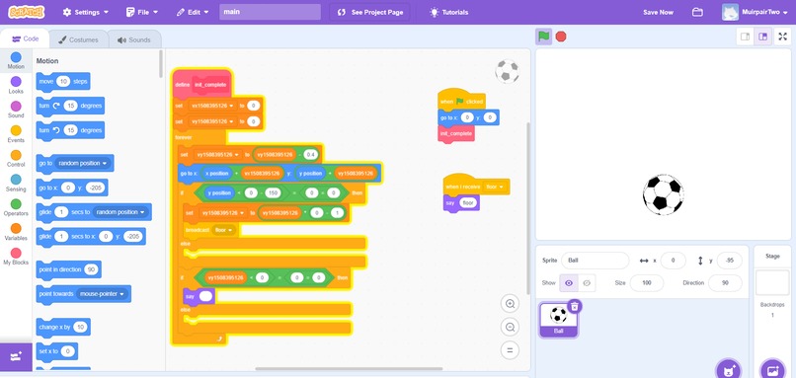Screen dimensions: 796x378
Task: Edit the project title field main
Action: (270, 12)
